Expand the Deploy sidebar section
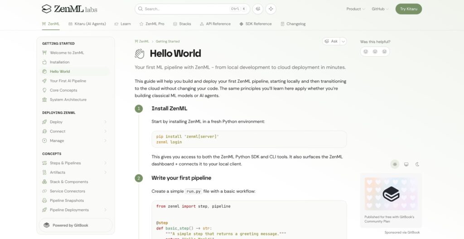 click(x=105, y=122)
